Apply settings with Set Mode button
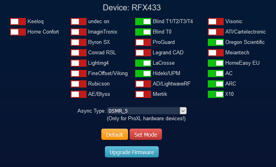Screen dimensions: 276x167 (146, 134)
